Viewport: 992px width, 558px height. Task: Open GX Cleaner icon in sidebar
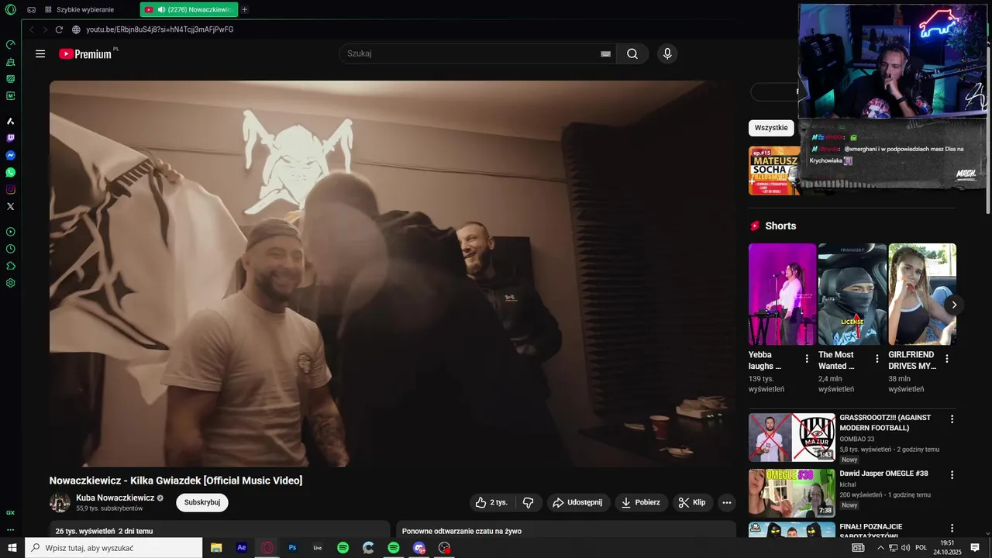(x=11, y=61)
